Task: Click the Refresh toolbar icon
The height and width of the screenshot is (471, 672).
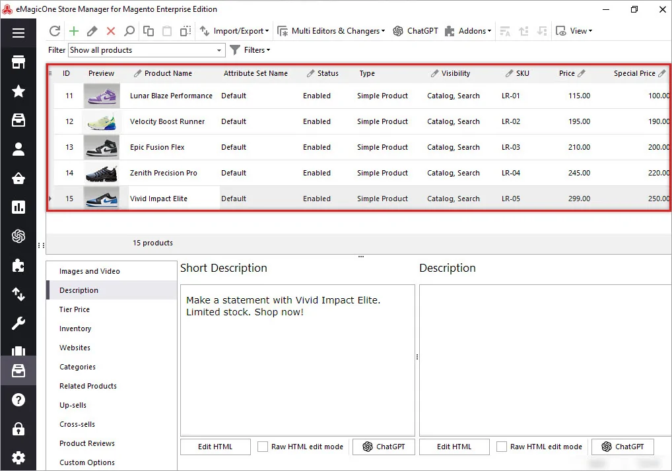Action: [54, 31]
